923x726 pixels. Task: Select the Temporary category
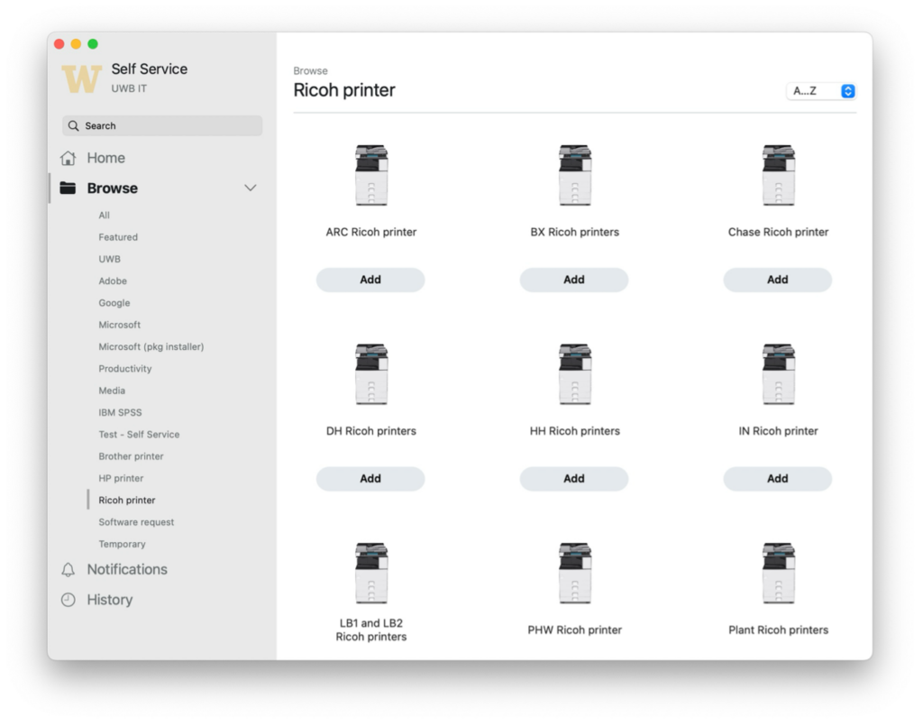coord(122,544)
